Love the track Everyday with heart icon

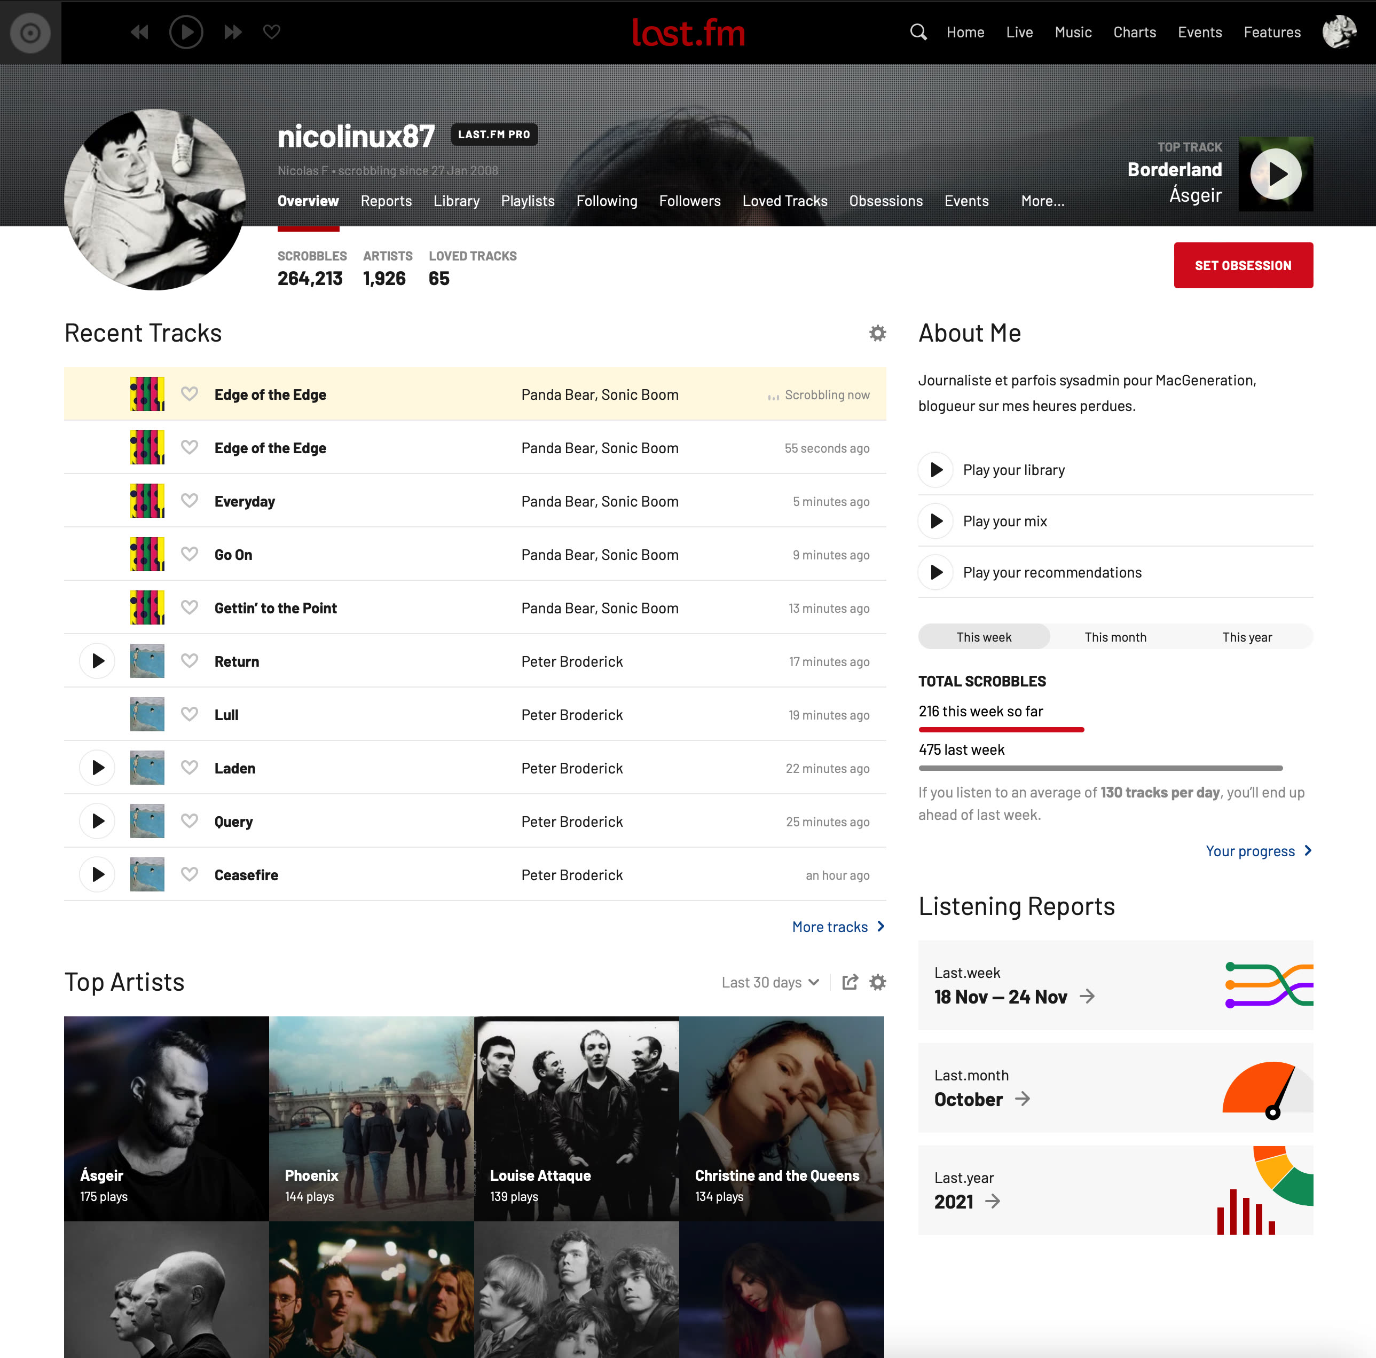coord(190,501)
